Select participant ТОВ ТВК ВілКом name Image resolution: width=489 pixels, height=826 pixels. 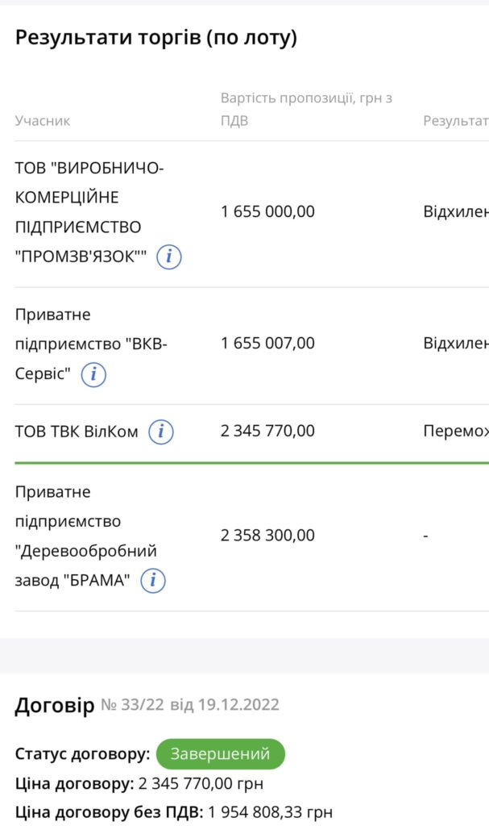point(77,432)
